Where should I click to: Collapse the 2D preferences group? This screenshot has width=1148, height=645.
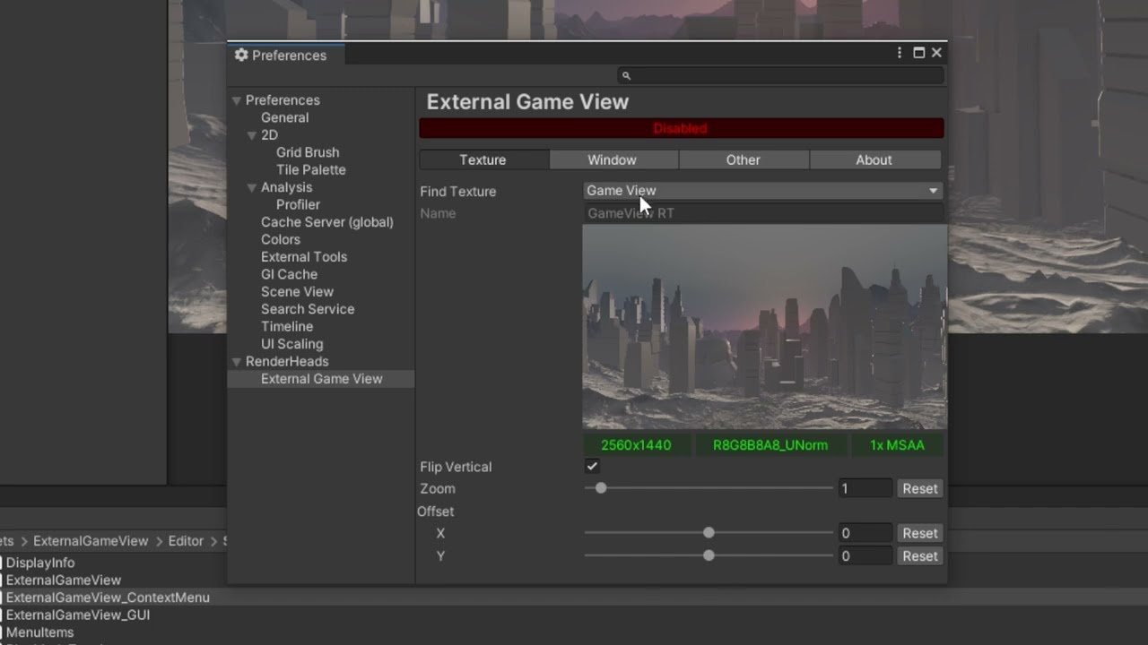(252, 135)
